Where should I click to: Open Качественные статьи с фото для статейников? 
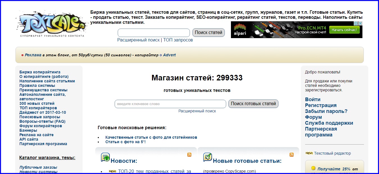tap(151, 137)
